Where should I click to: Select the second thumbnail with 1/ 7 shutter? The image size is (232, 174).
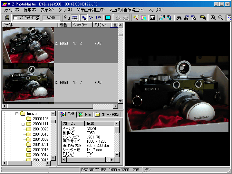point(28,83)
